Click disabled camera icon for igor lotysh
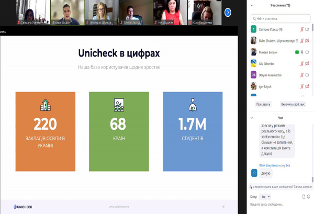 pyautogui.click(x=307, y=86)
